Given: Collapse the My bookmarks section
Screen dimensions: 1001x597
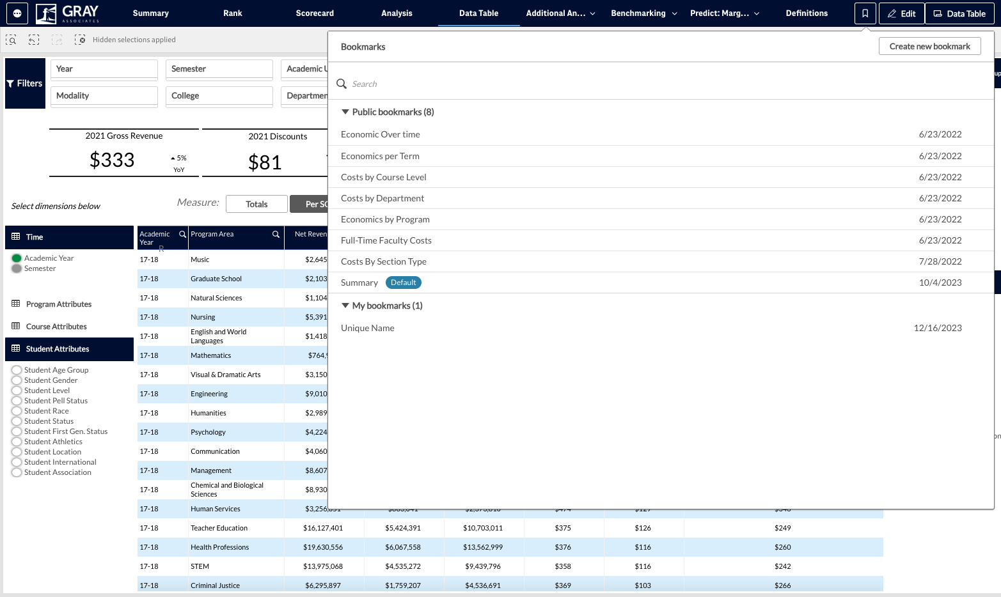Looking at the screenshot, I should click(x=345, y=306).
